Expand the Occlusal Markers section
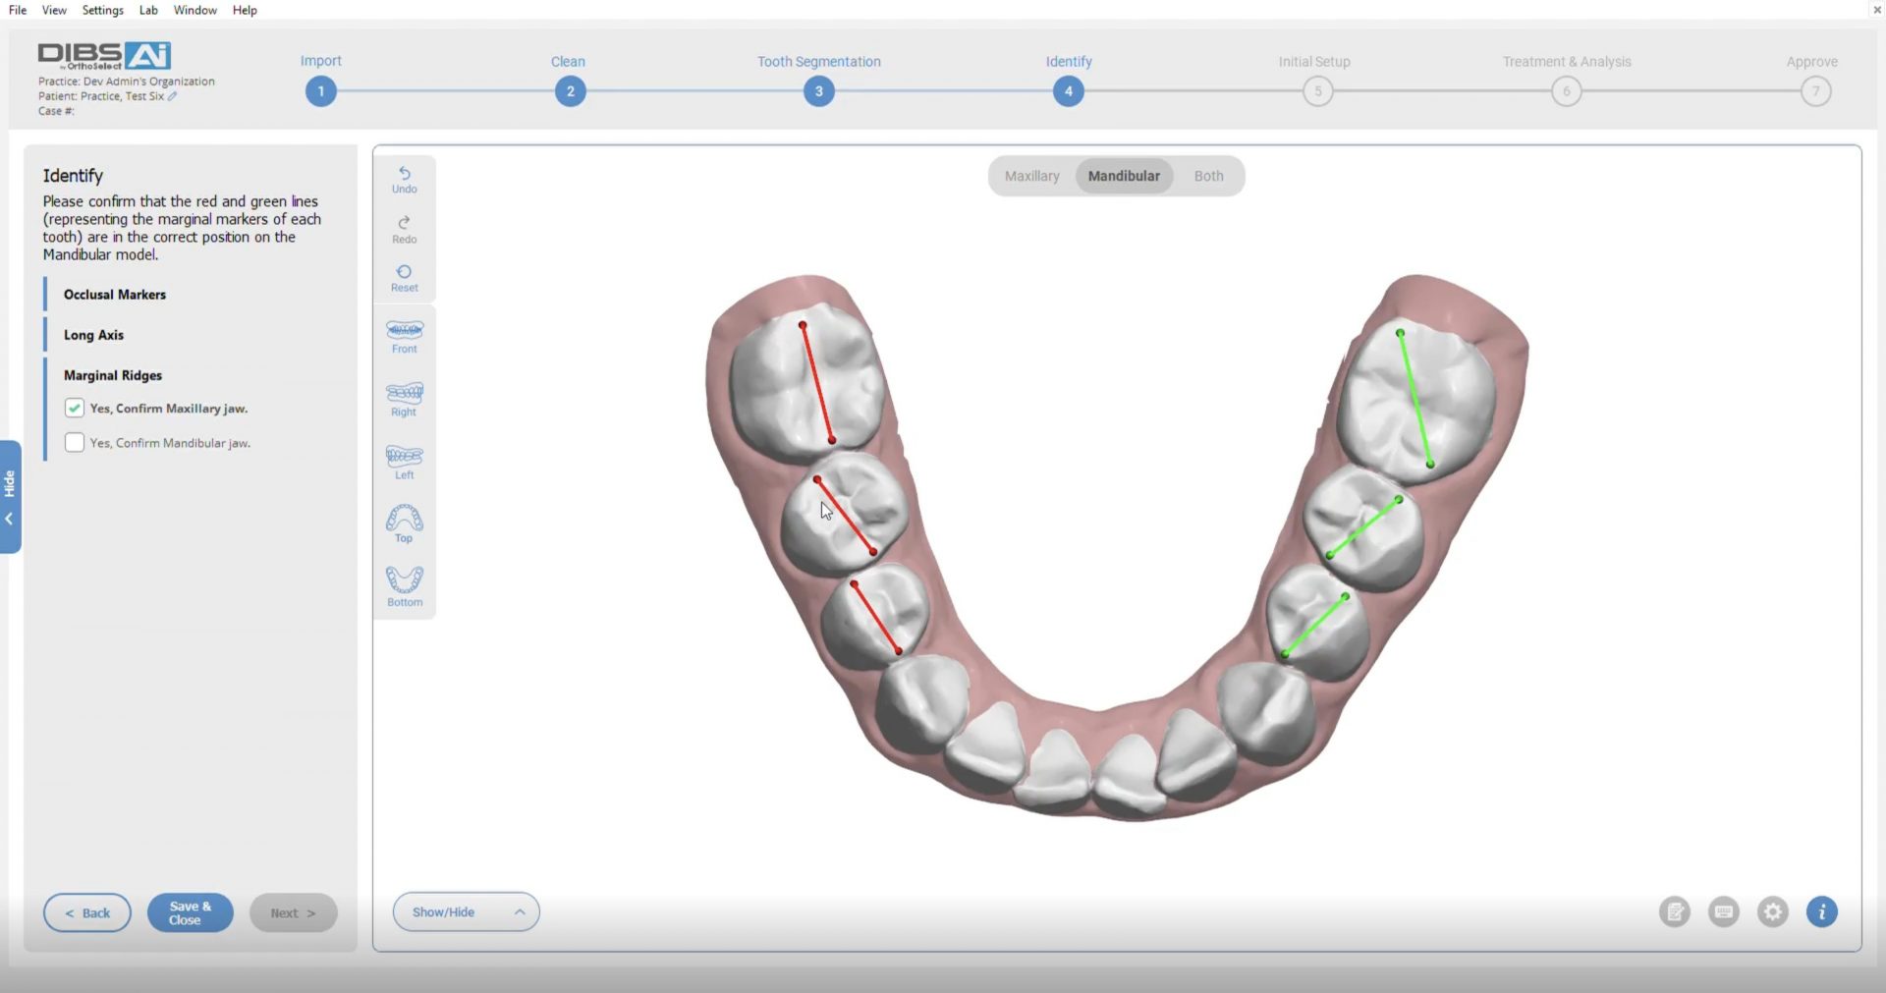1886x993 pixels. point(115,295)
